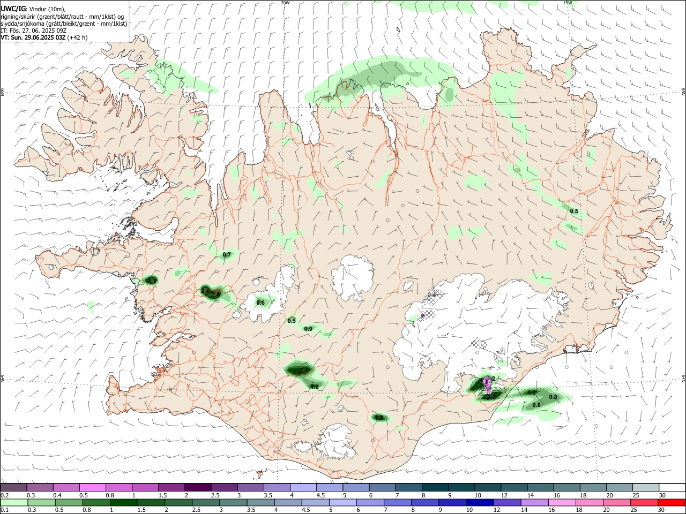Select the white swatch ending the upper legend row
The width and height of the screenshot is (686, 514).
click(x=672, y=487)
